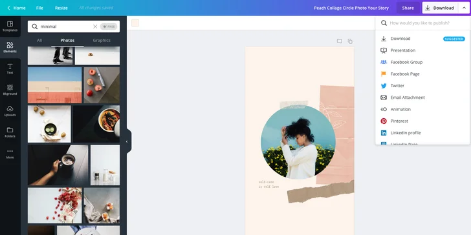Click the peach background color swatch
This screenshot has height=235, width=471.
135,23
